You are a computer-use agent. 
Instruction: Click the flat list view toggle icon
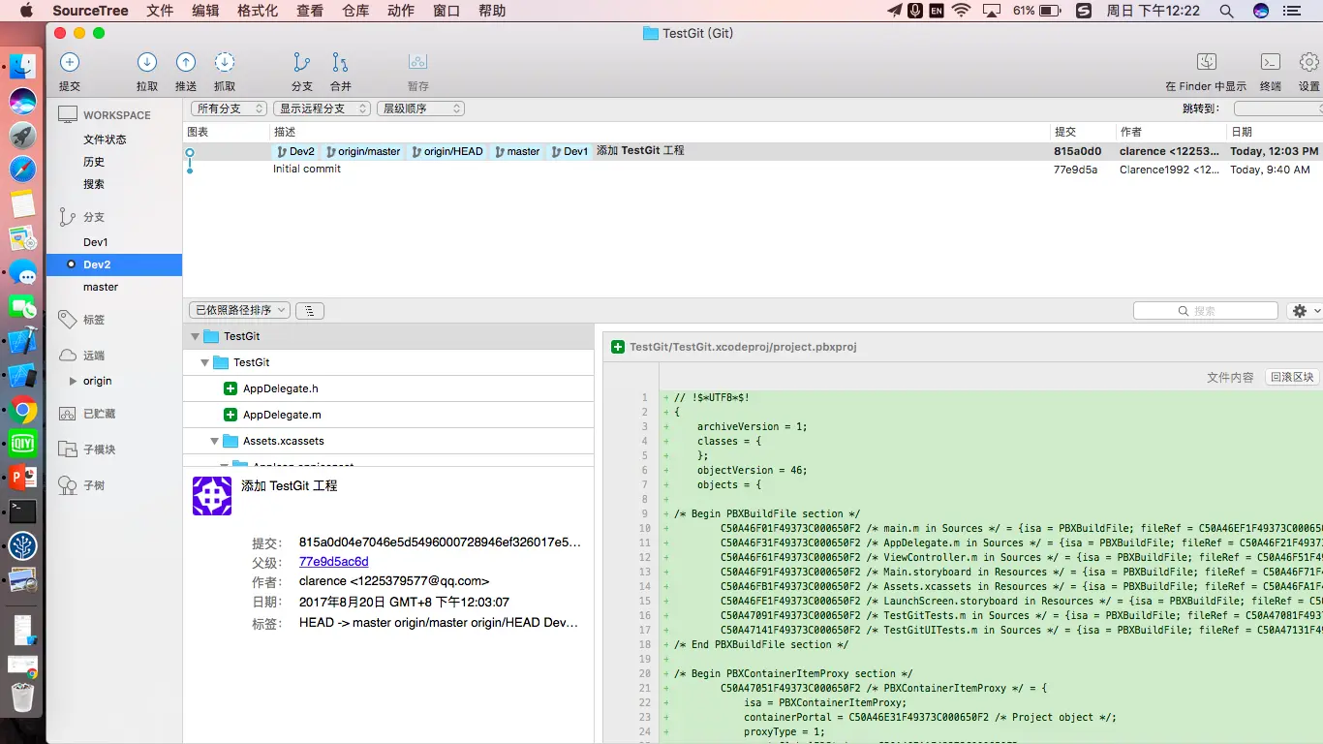click(x=309, y=311)
